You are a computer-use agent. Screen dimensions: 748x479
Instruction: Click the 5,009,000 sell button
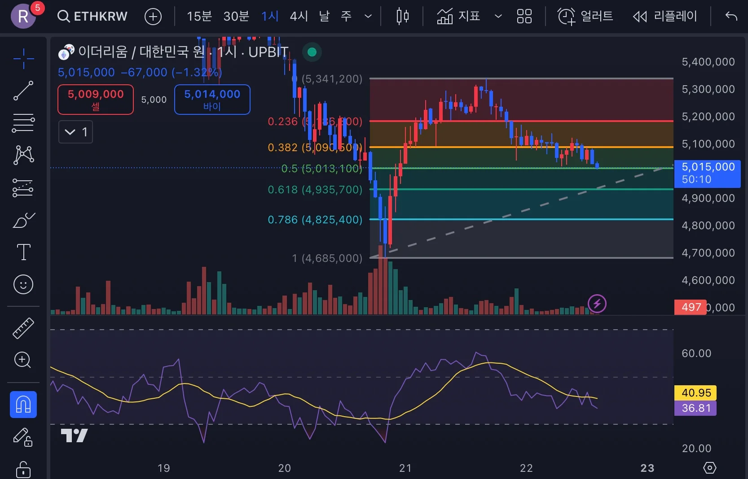click(96, 100)
